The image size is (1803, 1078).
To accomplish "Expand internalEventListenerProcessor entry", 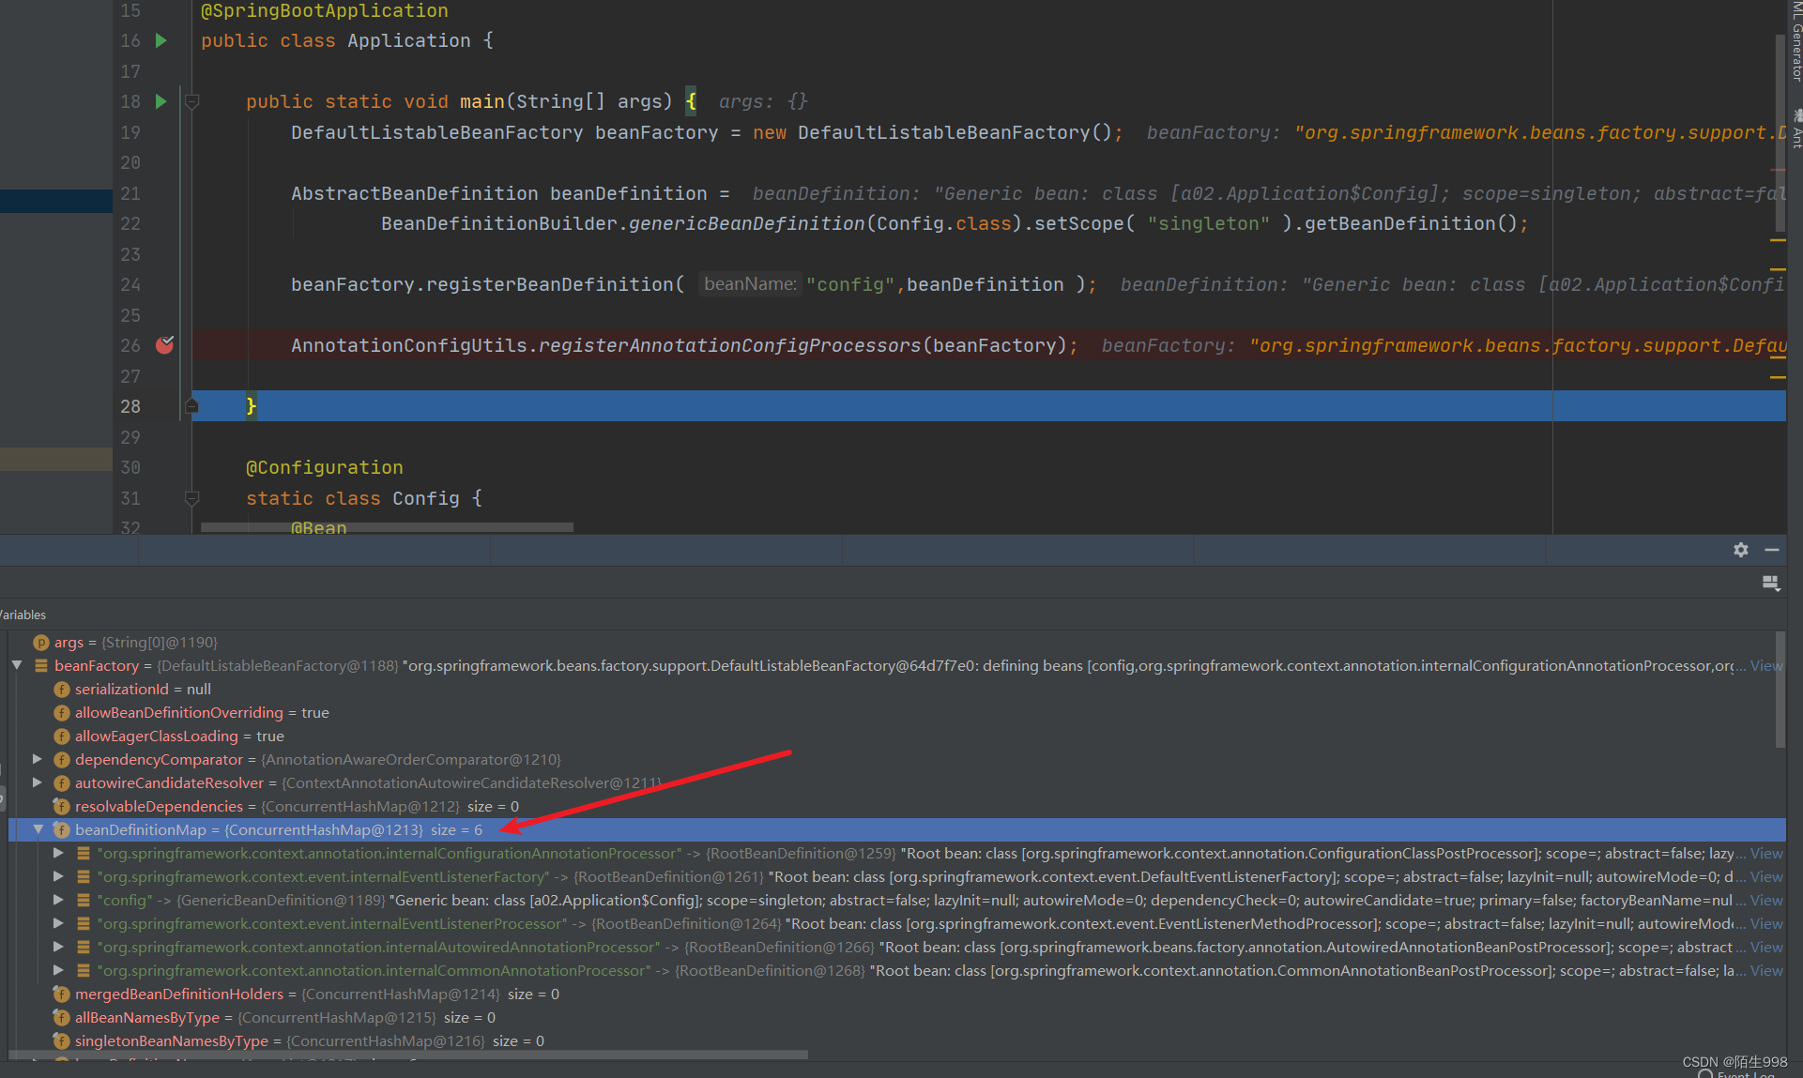I will pyautogui.click(x=58, y=923).
